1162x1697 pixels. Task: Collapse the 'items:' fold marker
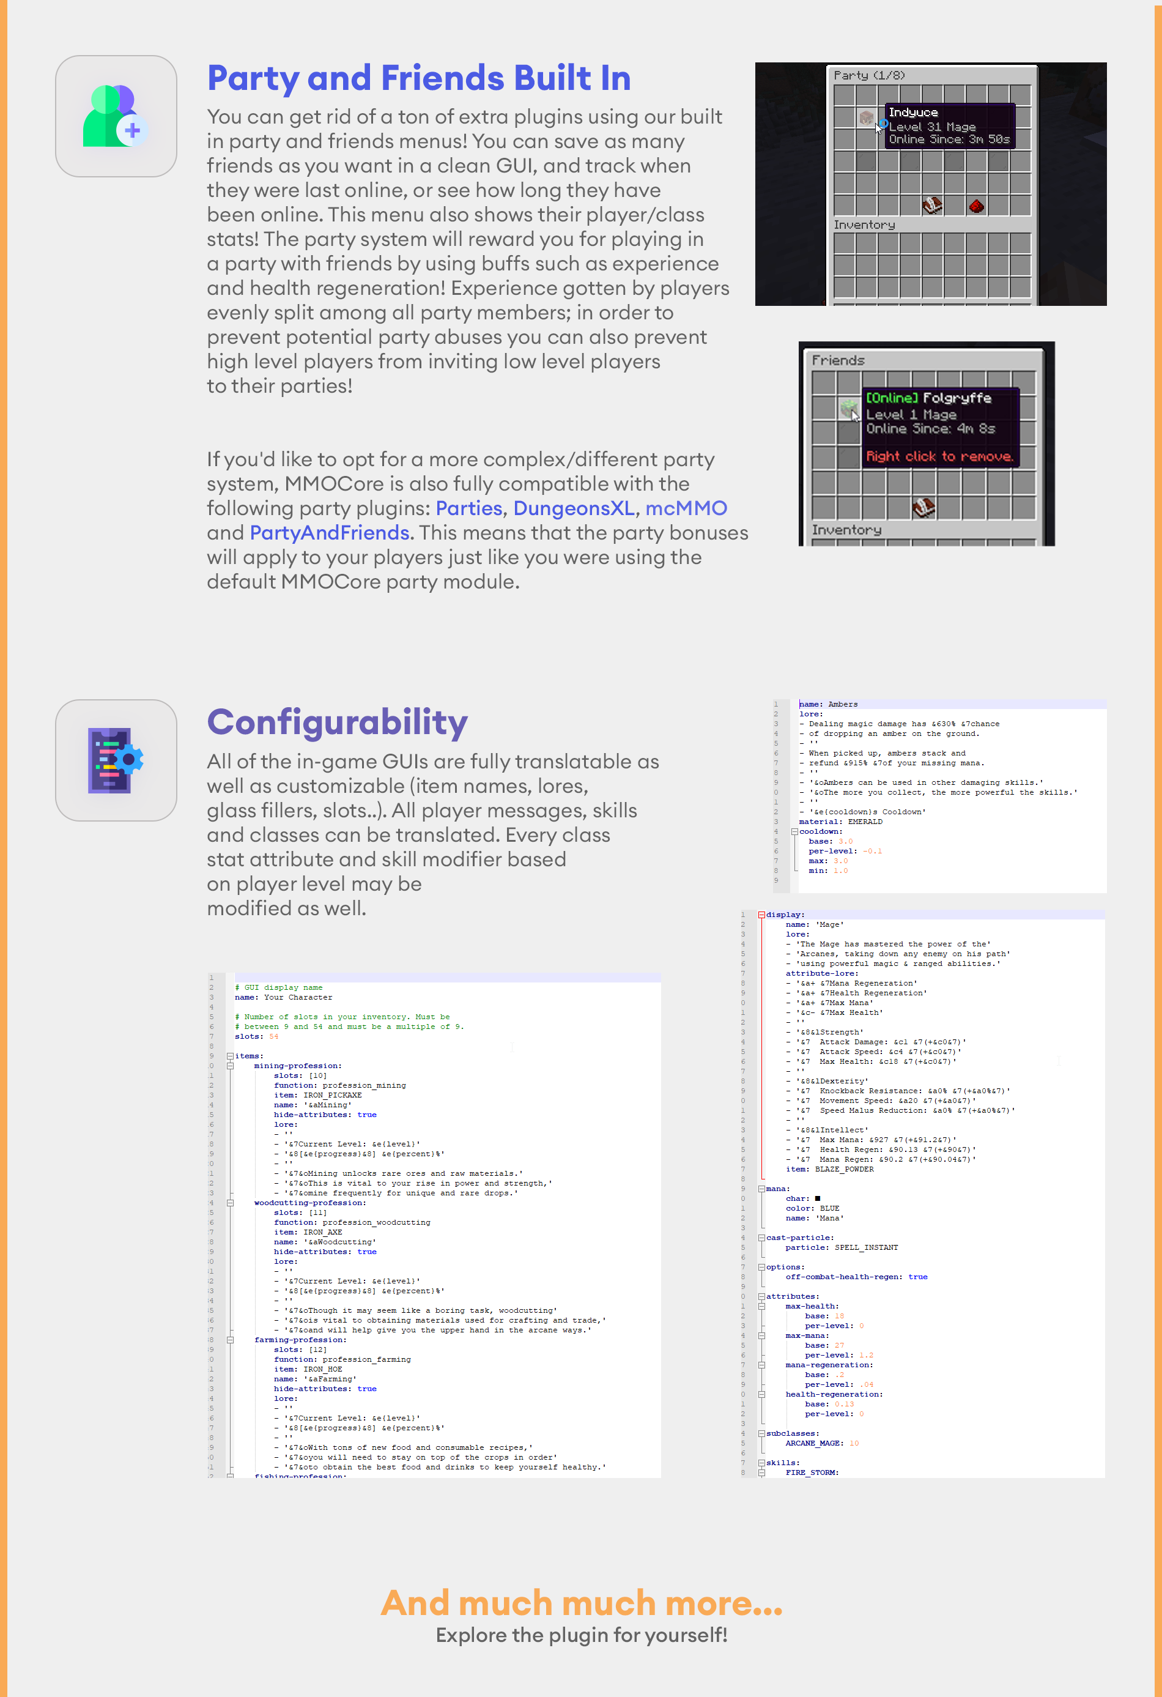(230, 1056)
